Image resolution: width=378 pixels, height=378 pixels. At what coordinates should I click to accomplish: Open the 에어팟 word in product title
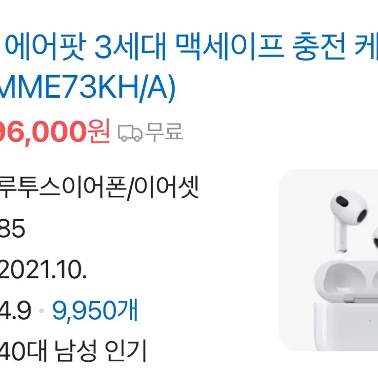click(x=45, y=47)
